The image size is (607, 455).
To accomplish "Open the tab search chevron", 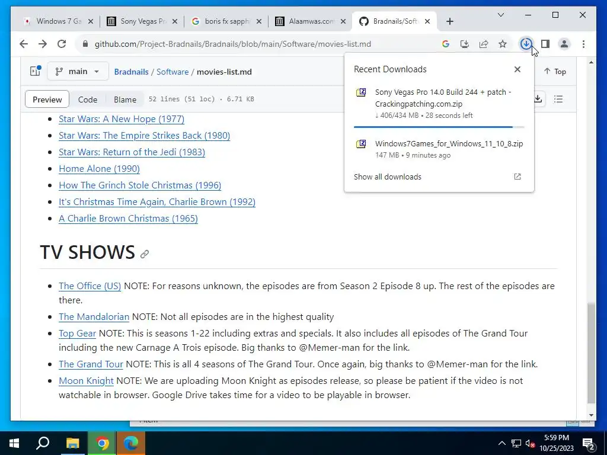I will (x=500, y=15).
